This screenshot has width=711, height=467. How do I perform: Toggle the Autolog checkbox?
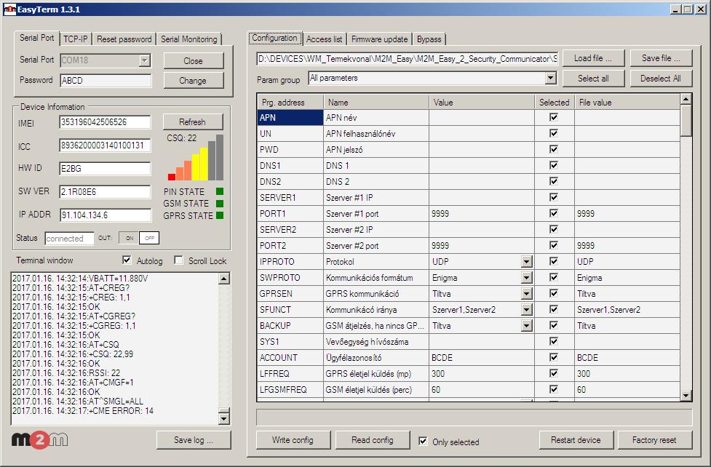(x=127, y=260)
